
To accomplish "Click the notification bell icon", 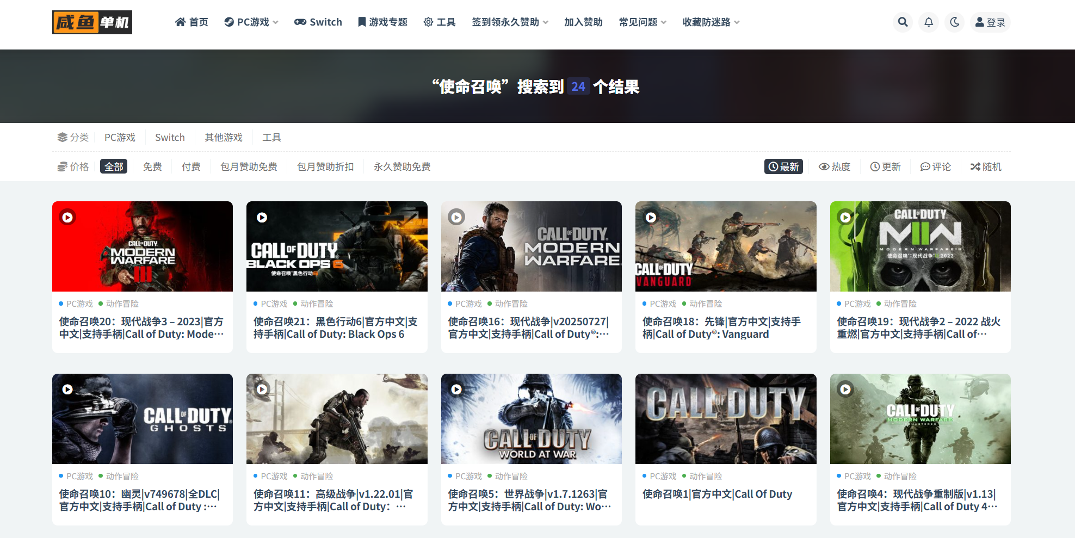I will point(929,22).
